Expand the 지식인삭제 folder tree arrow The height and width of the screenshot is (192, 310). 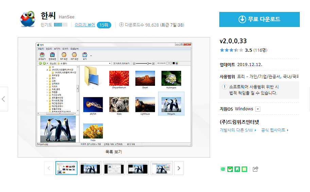coord(47,95)
